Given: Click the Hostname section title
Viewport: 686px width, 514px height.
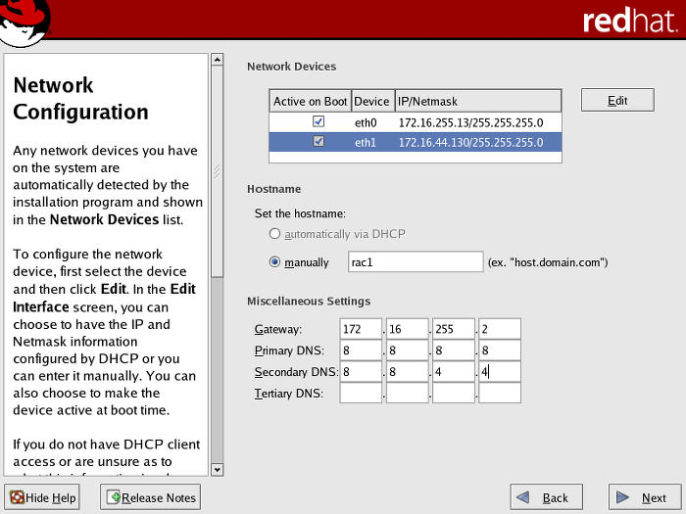Looking at the screenshot, I should click(x=273, y=189).
